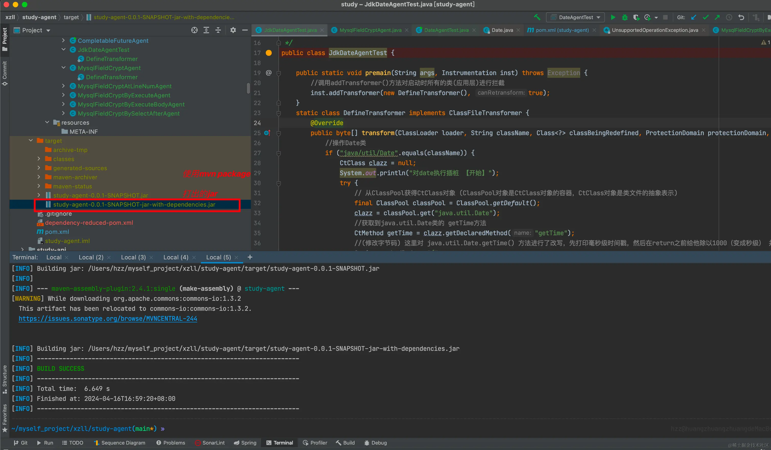This screenshot has width=771, height=450.
Task: Expand MysqlFieldCryptAtLineNumAgent class node
Action: point(63,86)
